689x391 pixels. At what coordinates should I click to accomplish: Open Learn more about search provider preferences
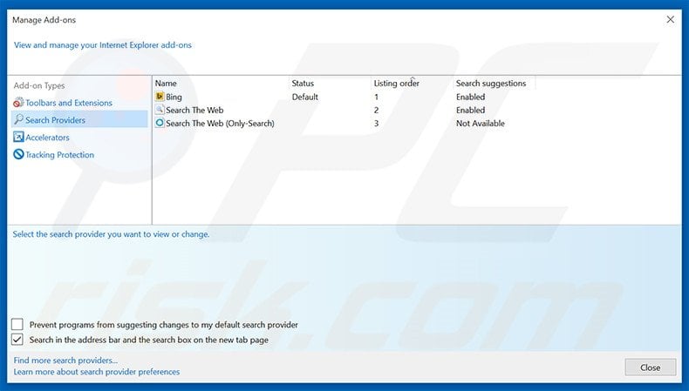point(97,372)
